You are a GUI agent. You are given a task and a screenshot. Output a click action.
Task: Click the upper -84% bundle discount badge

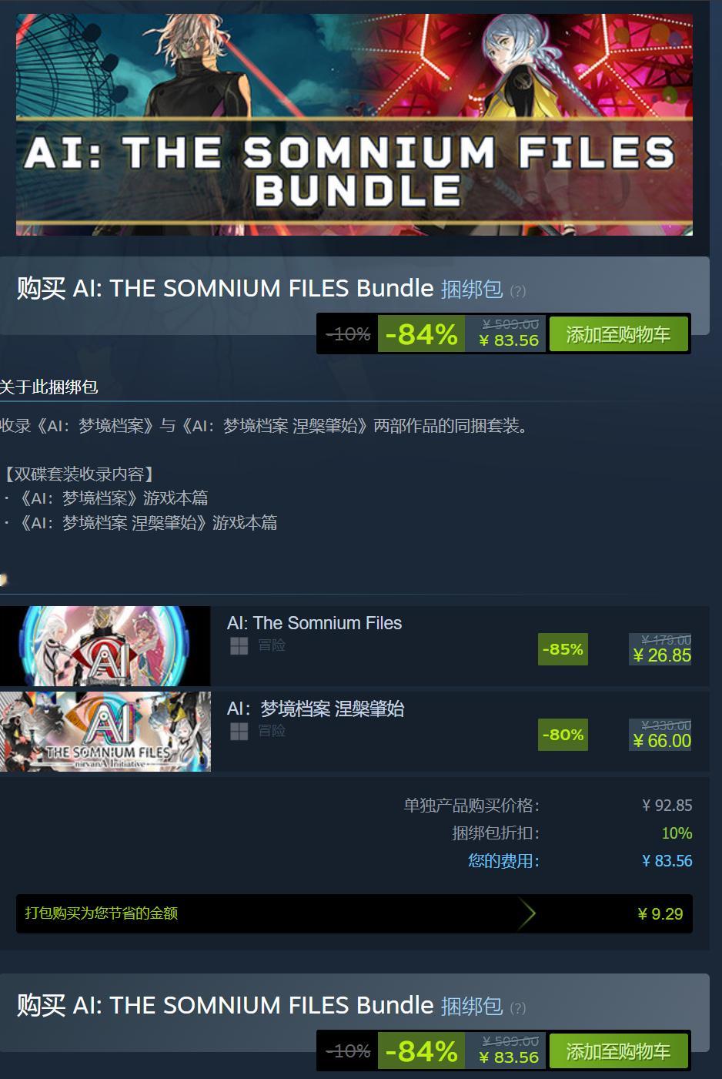pyautogui.click(x=421, y=334)
